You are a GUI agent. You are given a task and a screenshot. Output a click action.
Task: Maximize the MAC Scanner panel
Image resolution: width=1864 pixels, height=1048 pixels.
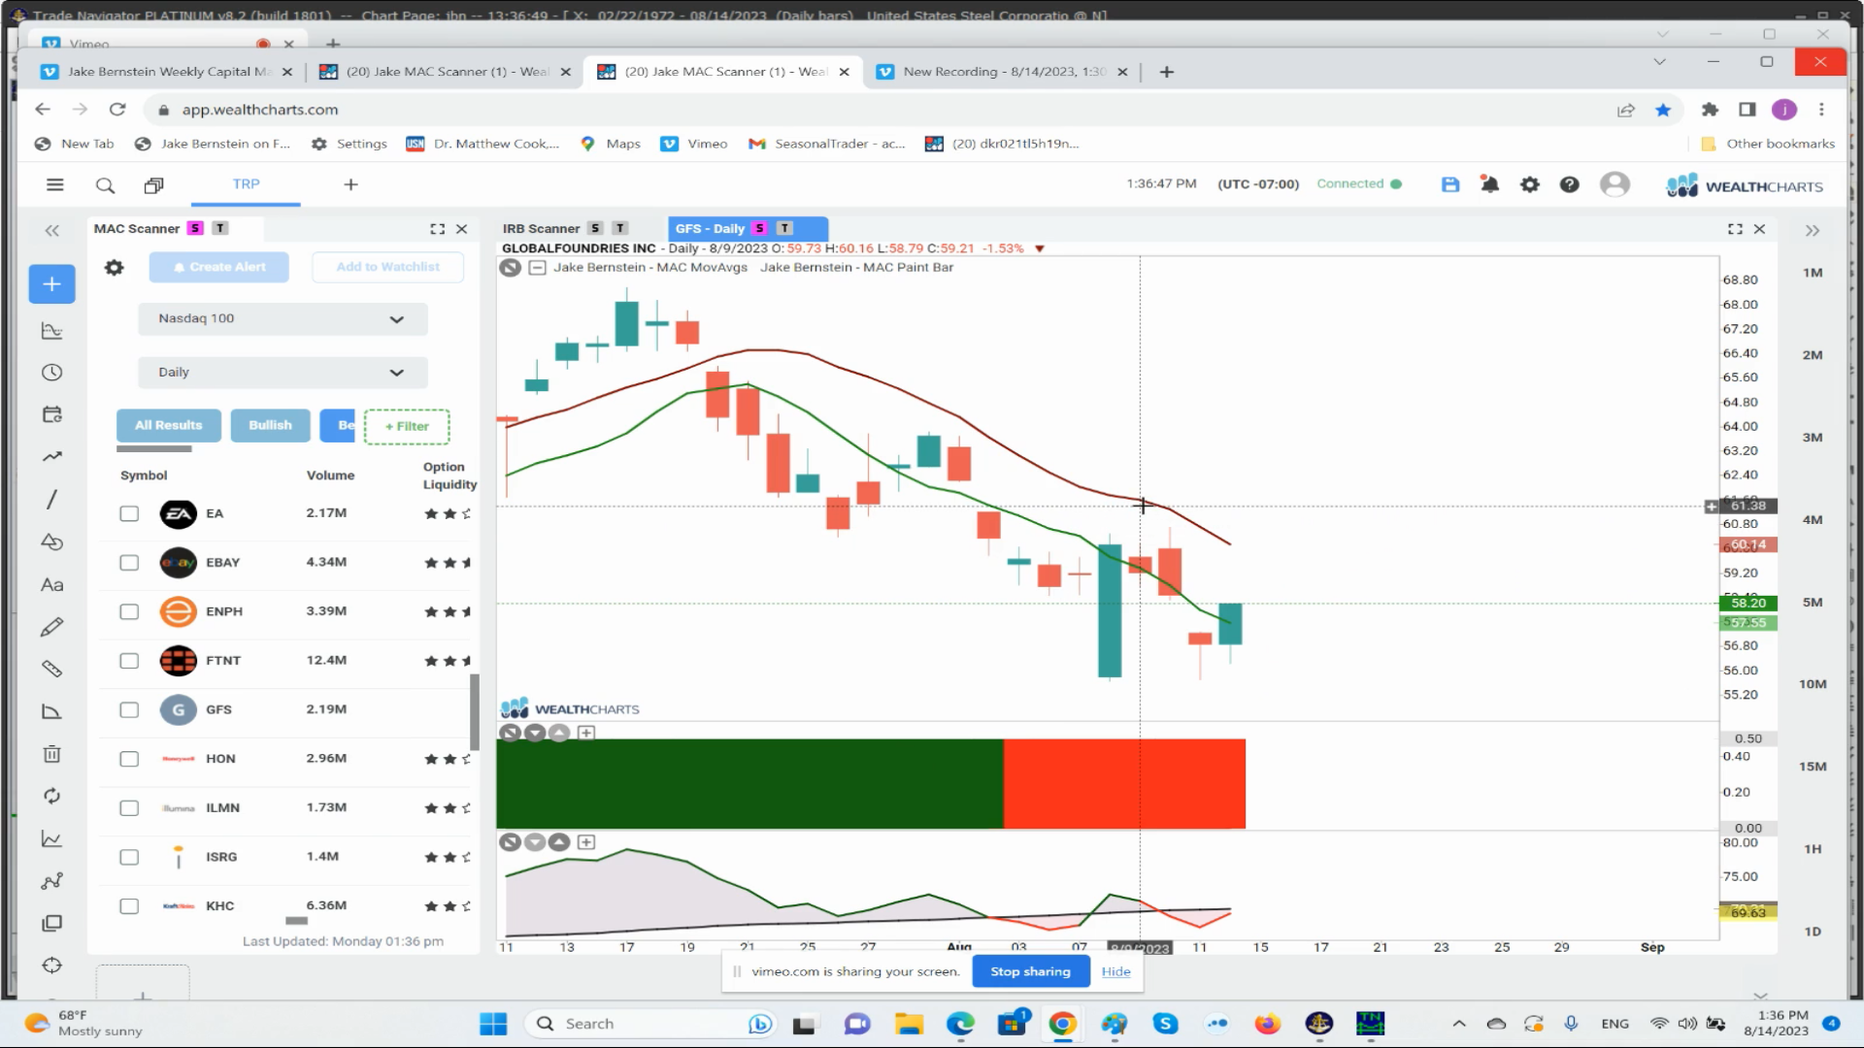(438, 229)
